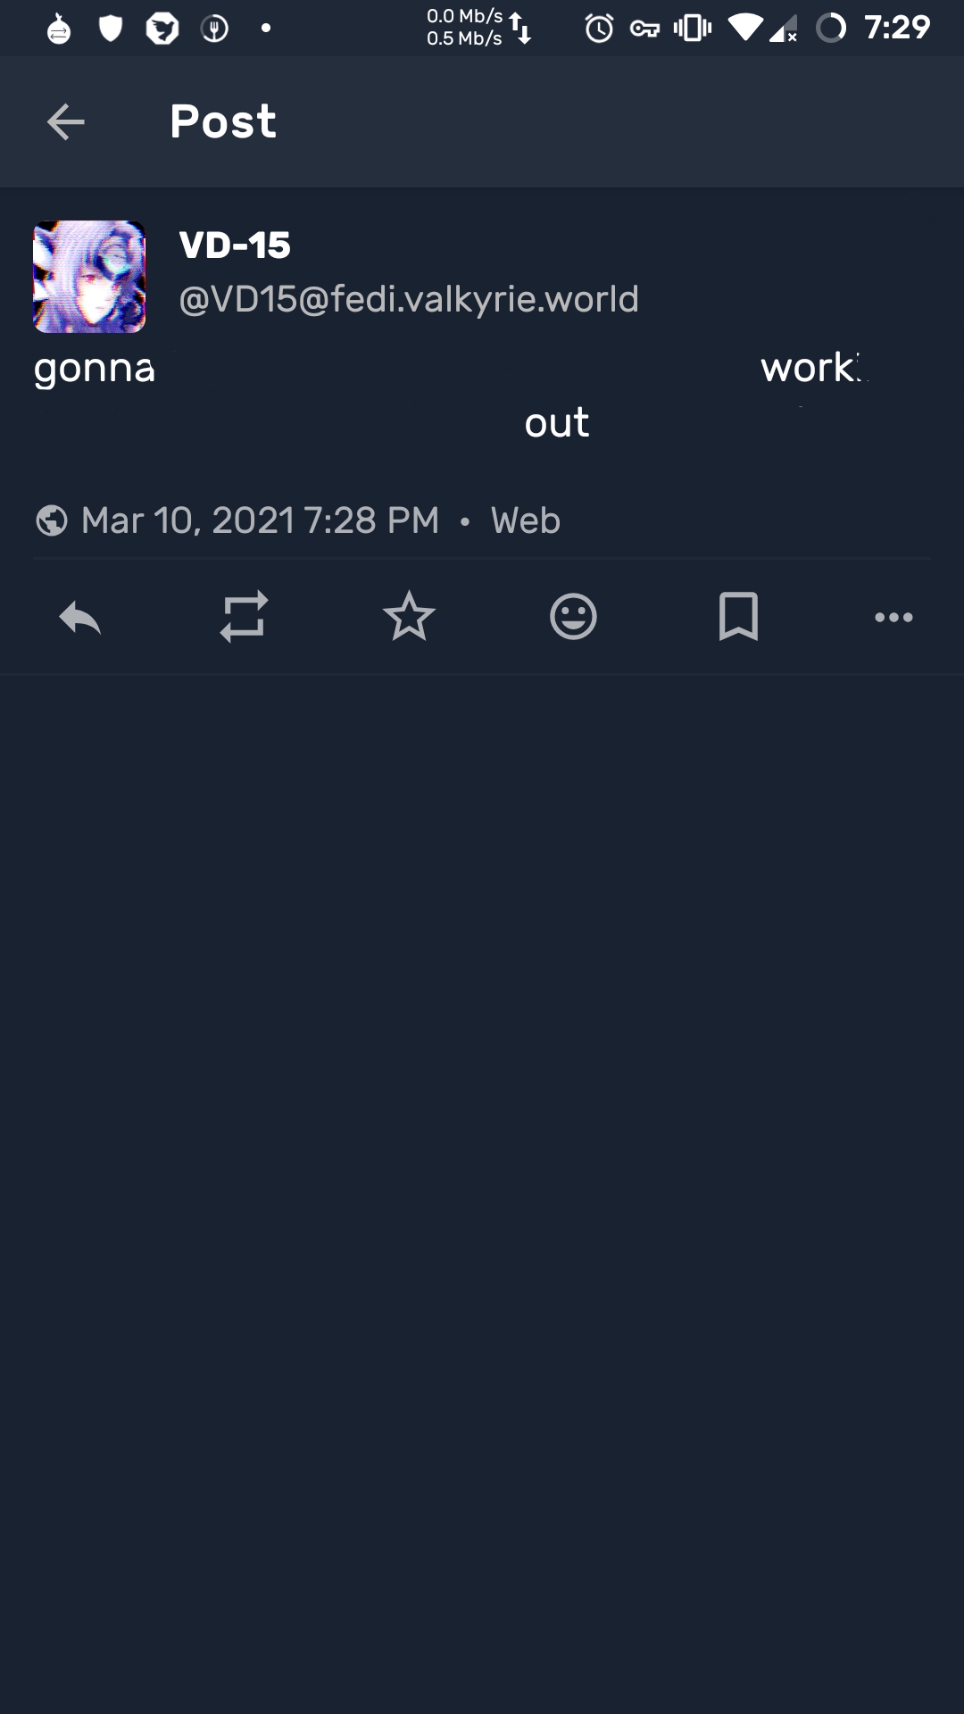
Task: Open the @VD15@fedi.valkyrie.world handle
Action: coord(409,299)
